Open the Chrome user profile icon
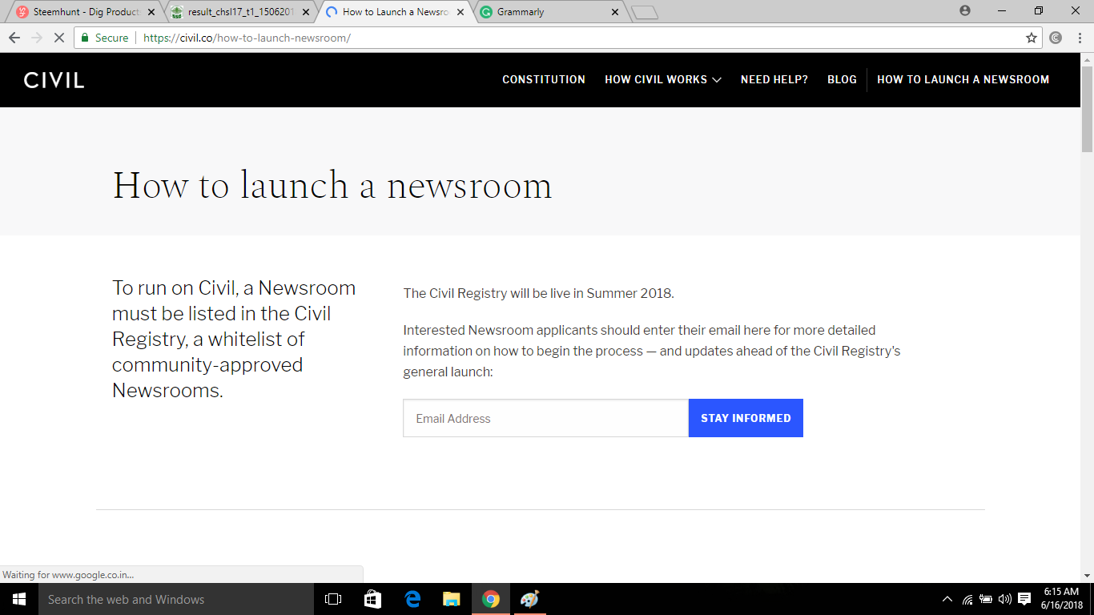The height and width of the screenshot is (615, 1094). 964,10
